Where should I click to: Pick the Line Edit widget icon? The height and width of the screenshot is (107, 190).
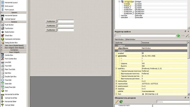tap(2, 62)
